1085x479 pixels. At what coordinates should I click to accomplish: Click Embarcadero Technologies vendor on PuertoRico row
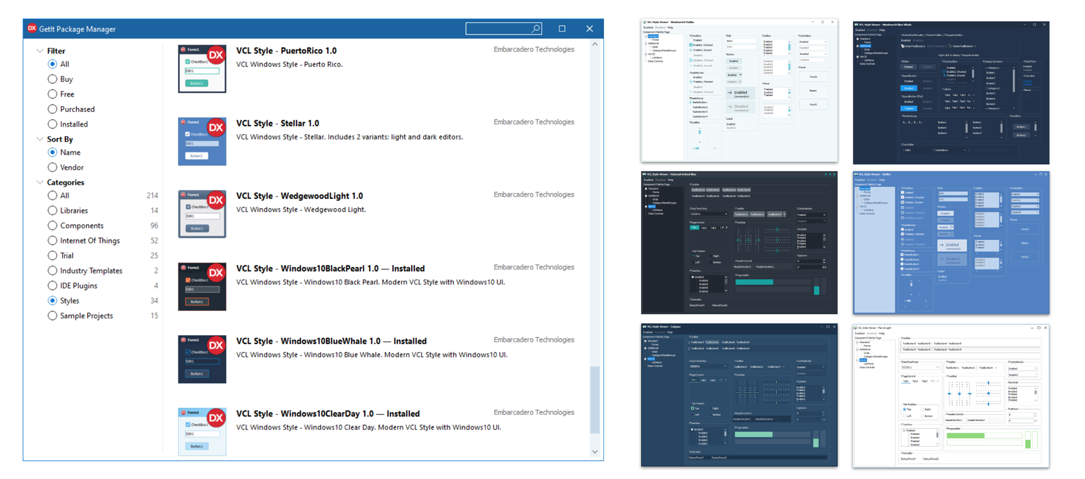pyautogui.click(x=534, y=50)
